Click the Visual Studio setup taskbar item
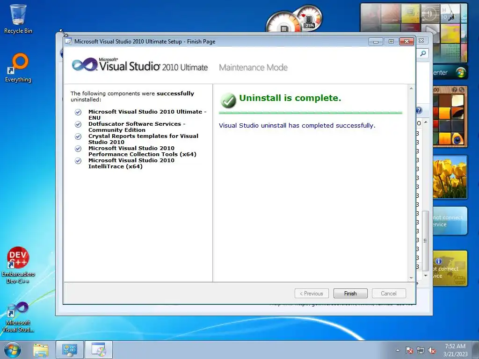The width and height of the screenshot is (479, 359). tap(99, 350)
